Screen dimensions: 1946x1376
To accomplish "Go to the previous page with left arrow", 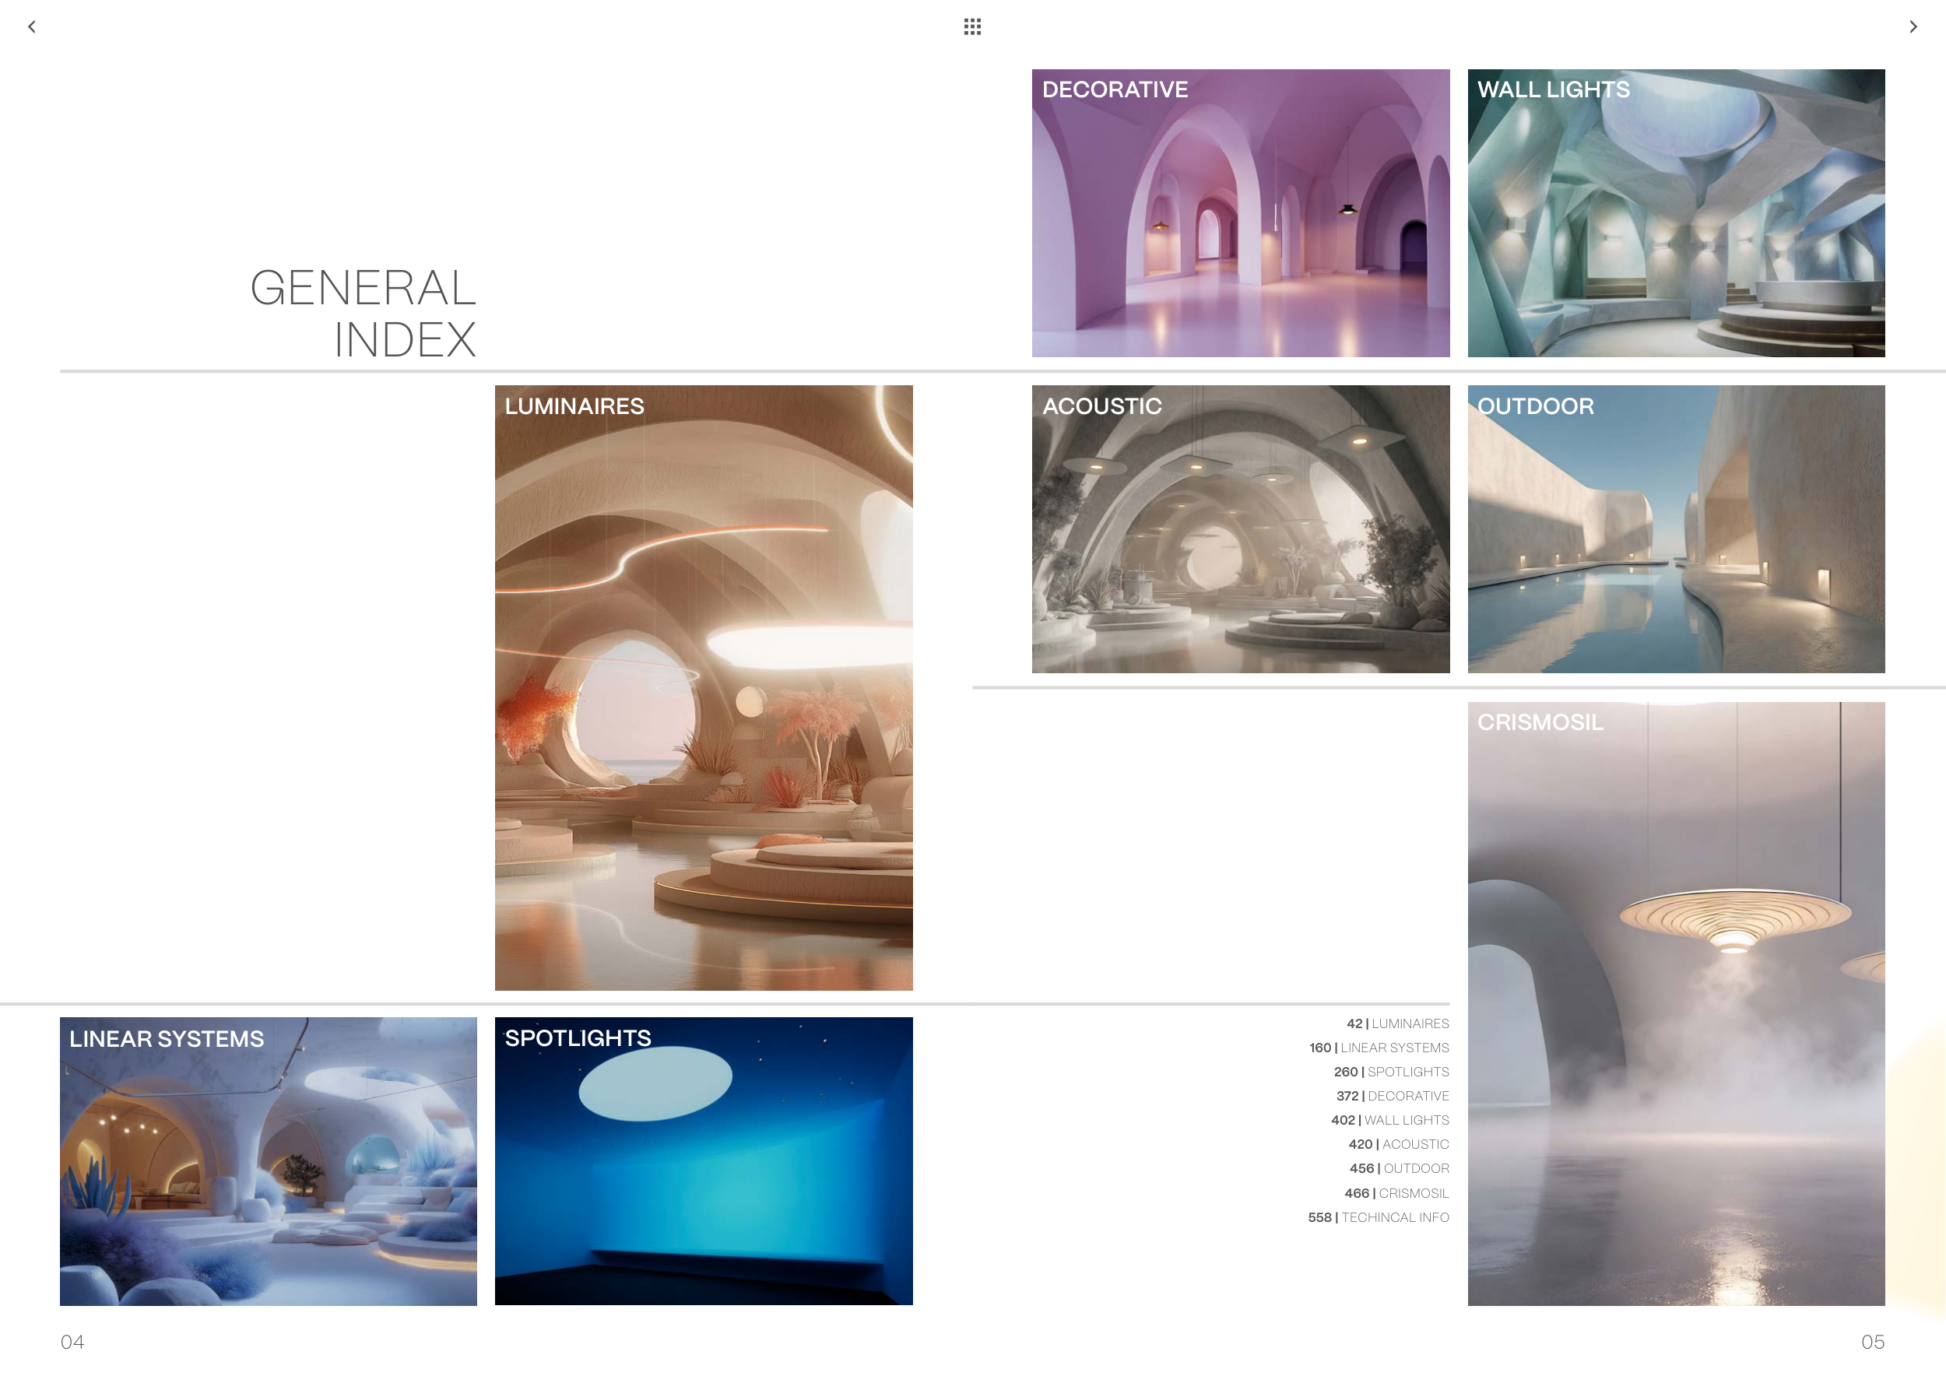I will coord(31,27).
